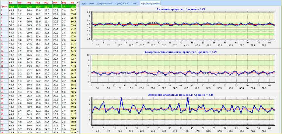Select row number 10 header
282x134 pixels.
pos(4,44)
